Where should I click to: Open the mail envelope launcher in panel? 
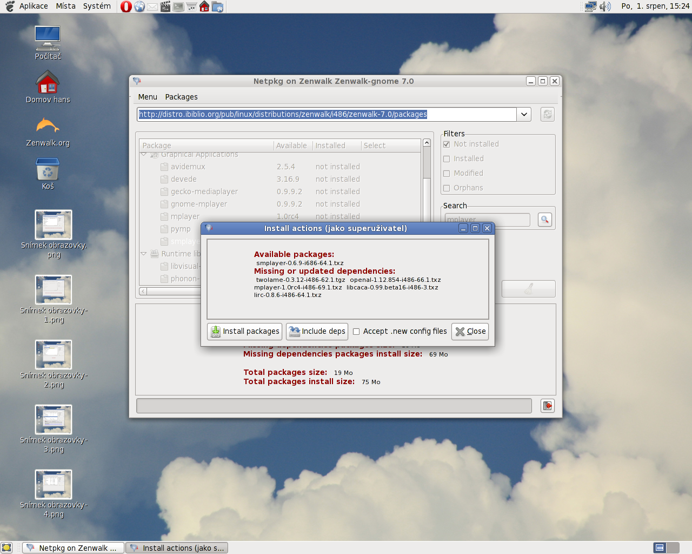[152, 6]
